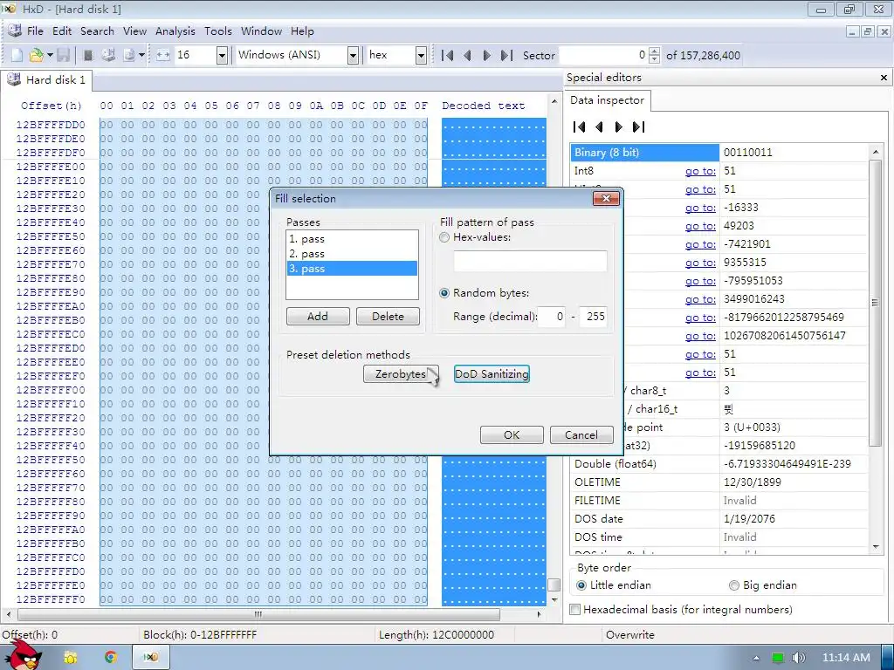Follow go to link for Int8 row
894x670 pixels.
(700, 171)
